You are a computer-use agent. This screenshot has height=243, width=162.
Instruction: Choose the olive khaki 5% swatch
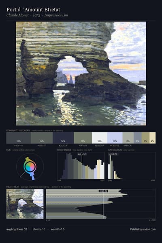145,138
